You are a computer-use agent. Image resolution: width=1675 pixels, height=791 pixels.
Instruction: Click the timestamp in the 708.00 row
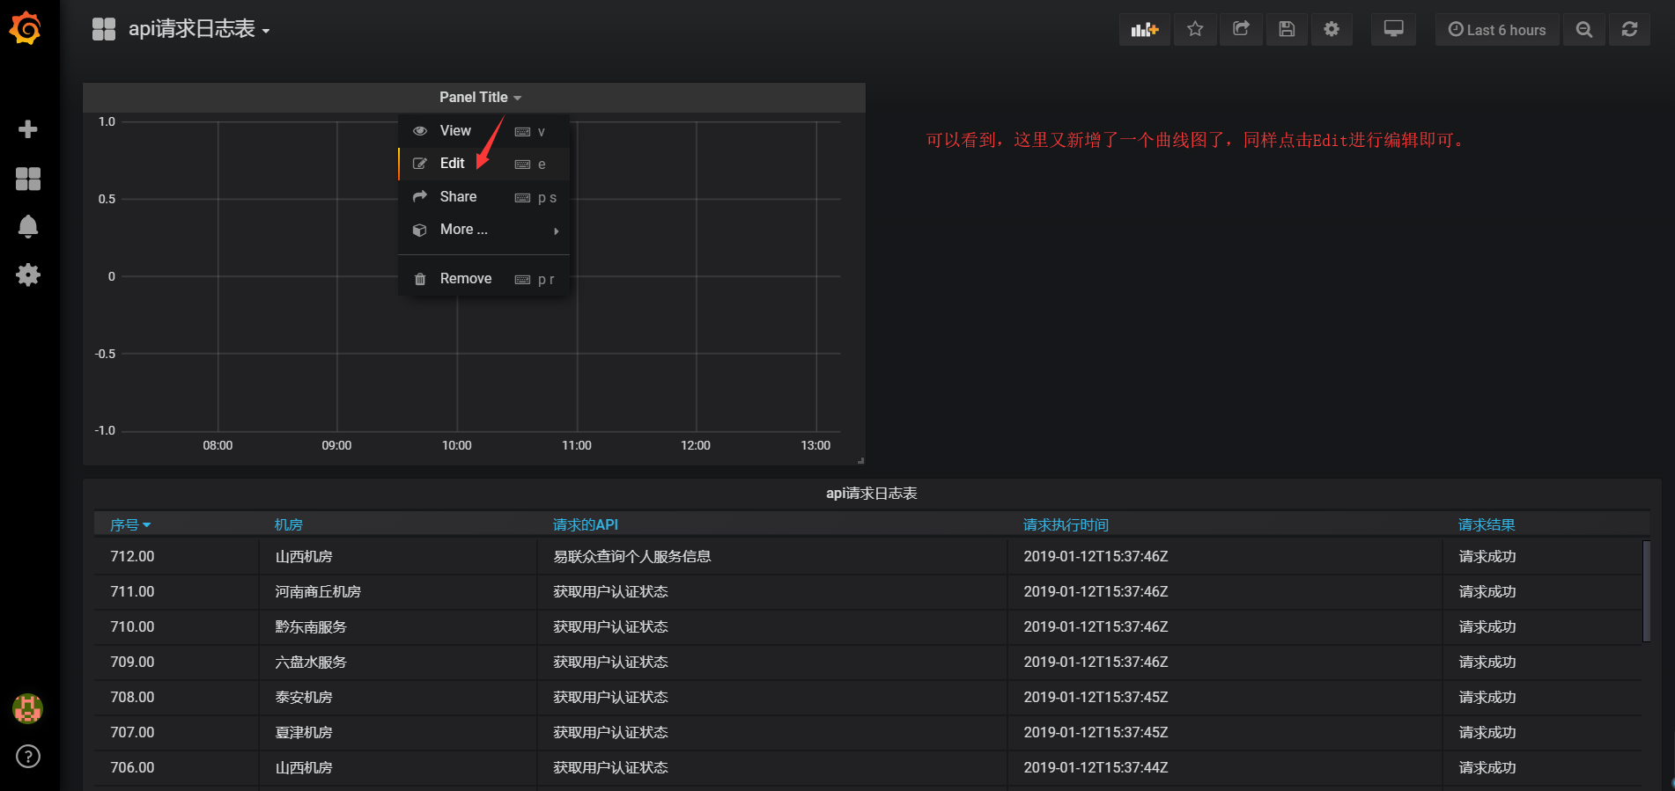tap(1096, 697)
